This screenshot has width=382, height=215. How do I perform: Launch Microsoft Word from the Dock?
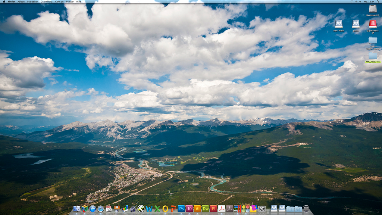pyautogui.click(x=149, y=209)
